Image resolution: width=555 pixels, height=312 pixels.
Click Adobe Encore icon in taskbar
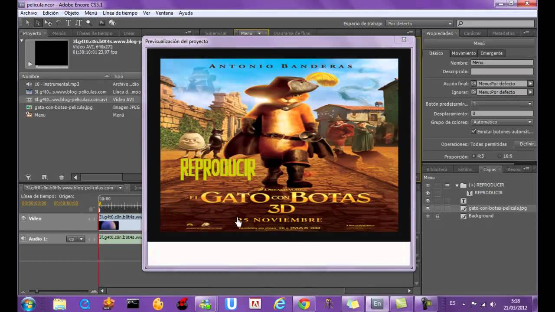tap(377, 304)
